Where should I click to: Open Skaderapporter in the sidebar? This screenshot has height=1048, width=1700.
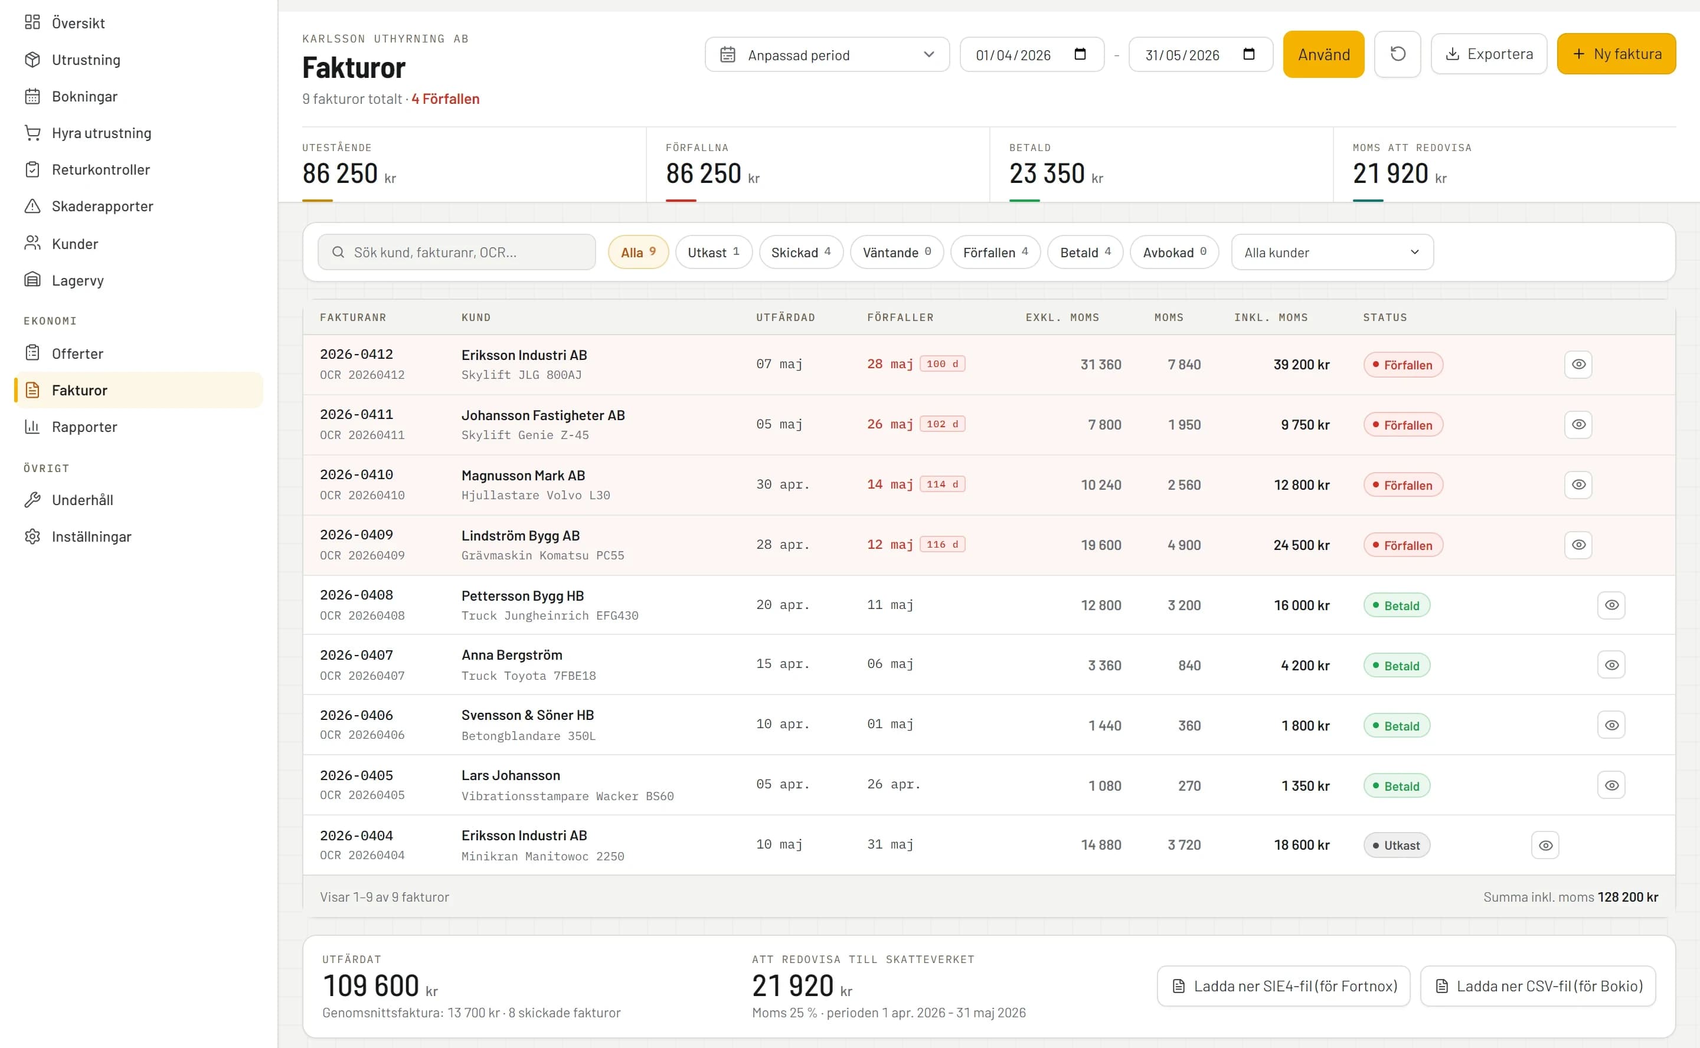tap(138, 207)
